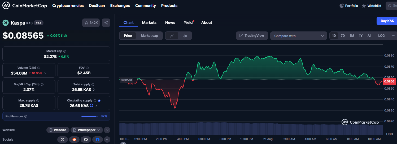Open TradingView chart button
This screenshot has width=397, height=144.
click(252, 36)
